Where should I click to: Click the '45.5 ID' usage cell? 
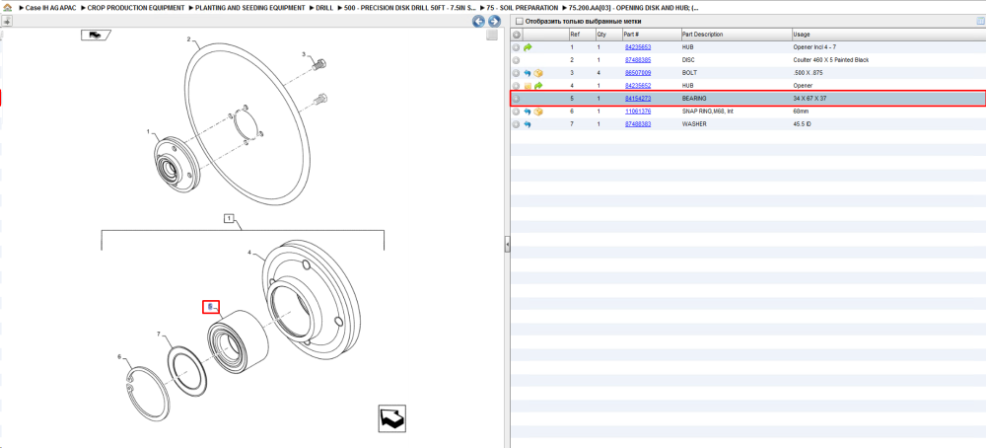click(x=803, y=124)
